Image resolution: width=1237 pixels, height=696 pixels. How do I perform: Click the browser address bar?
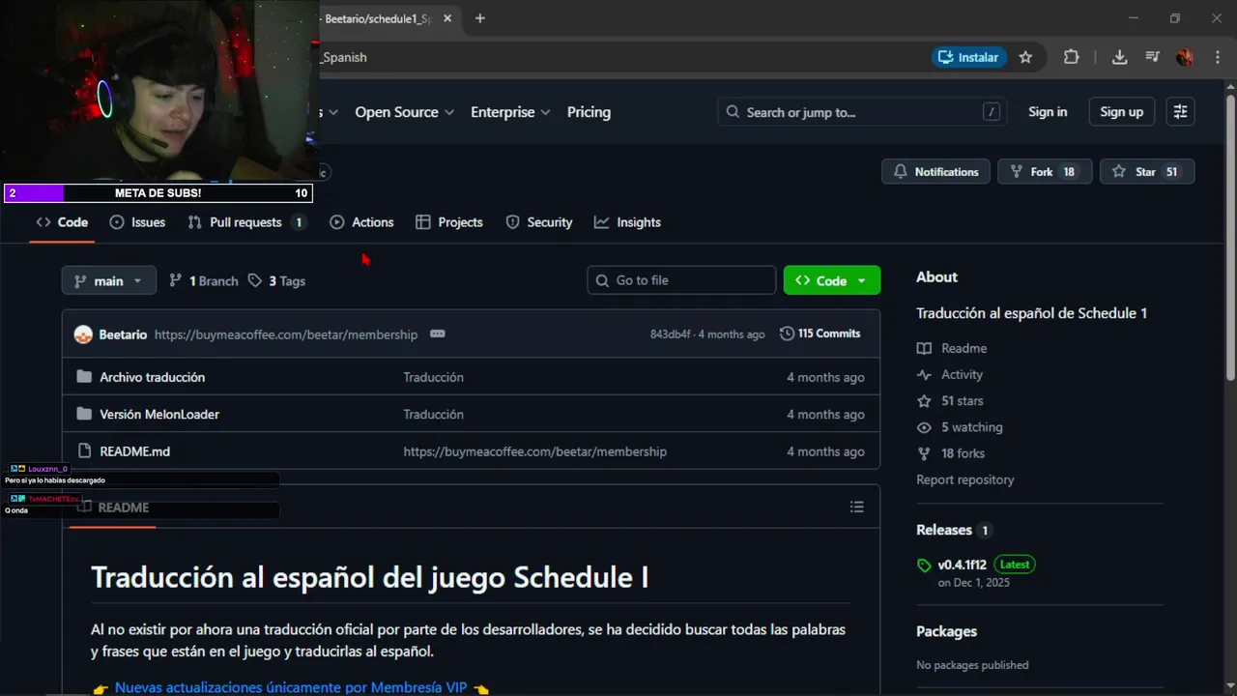[618, 57]
